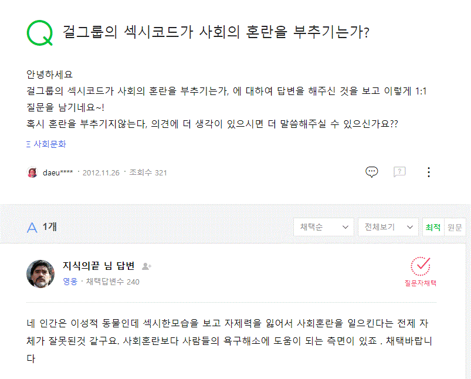Viewport: 471px width, 379px height.
Task: Click the question-mark report icon
Action: [399, 172]
